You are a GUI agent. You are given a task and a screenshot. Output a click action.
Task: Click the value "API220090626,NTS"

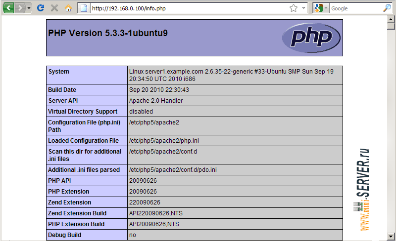[x=156, y=213]
